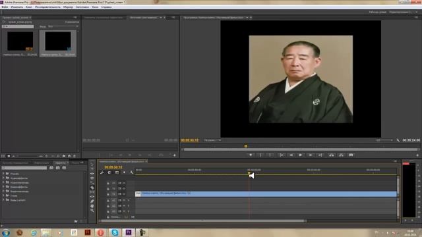Step back one frame in Program monitor
This screenshot has height=237, width=422.
coord(291,155)
